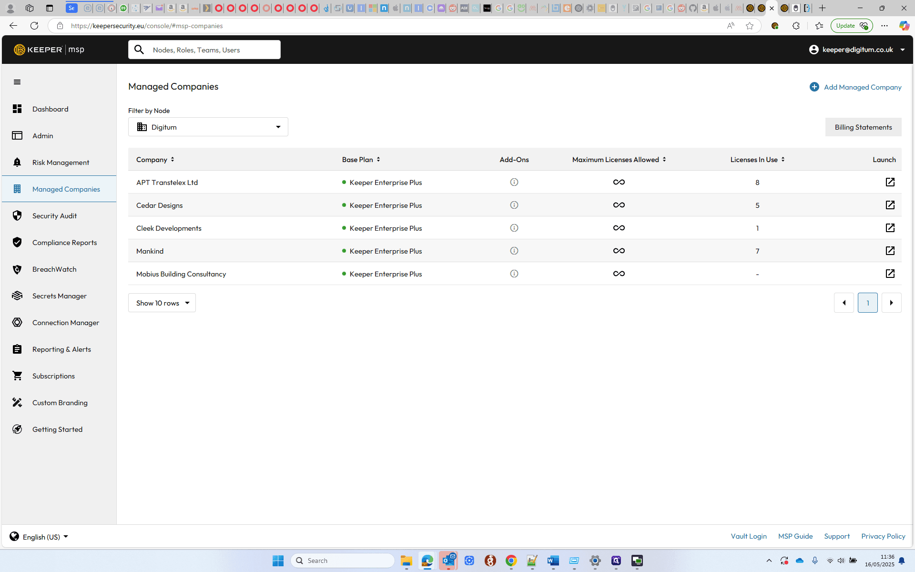Go to previous table page
This screenshot has width=915, height=572.
[844, 303]
